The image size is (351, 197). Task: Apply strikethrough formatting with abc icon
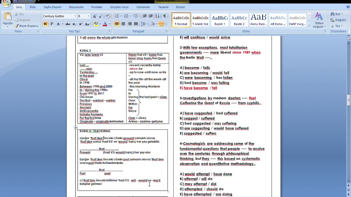coord(68,24)
